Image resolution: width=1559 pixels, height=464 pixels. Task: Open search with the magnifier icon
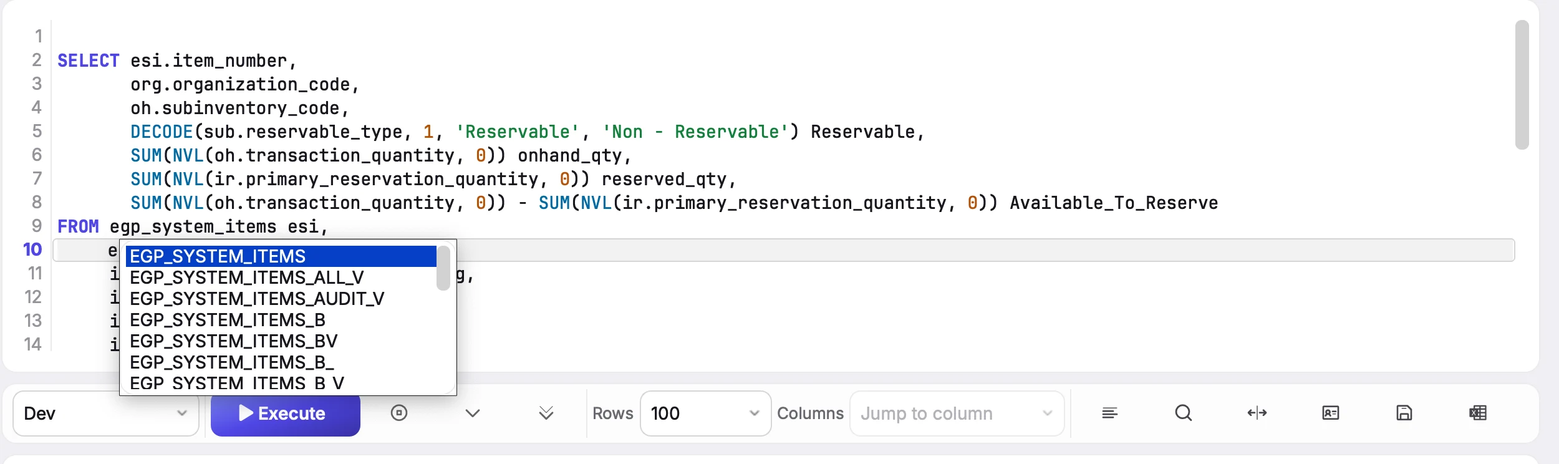(1184, 413)
